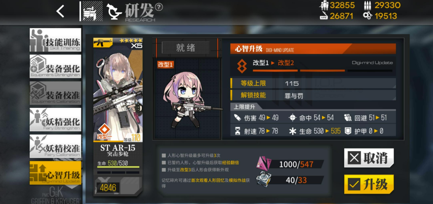Tap the parts gear resource icon
The width and height of the screenshot is (433, 204).
coord(367,16)
